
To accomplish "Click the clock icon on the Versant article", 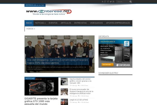I will [x=70, y=86].
